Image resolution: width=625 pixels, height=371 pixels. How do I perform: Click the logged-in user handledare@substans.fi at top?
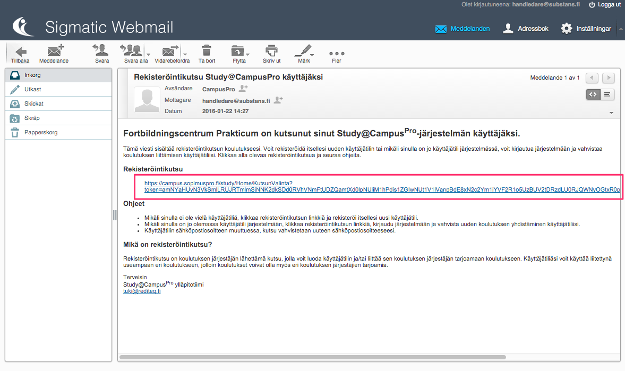coord(546,4)
